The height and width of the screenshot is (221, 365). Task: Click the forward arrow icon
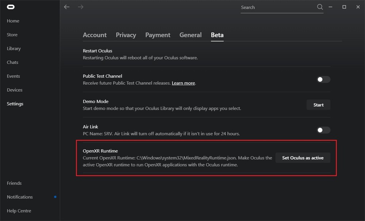[x=81, y=7]
